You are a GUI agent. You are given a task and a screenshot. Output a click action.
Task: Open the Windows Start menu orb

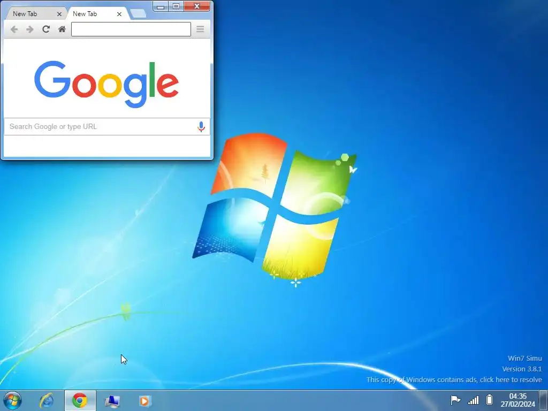(13, 400)
